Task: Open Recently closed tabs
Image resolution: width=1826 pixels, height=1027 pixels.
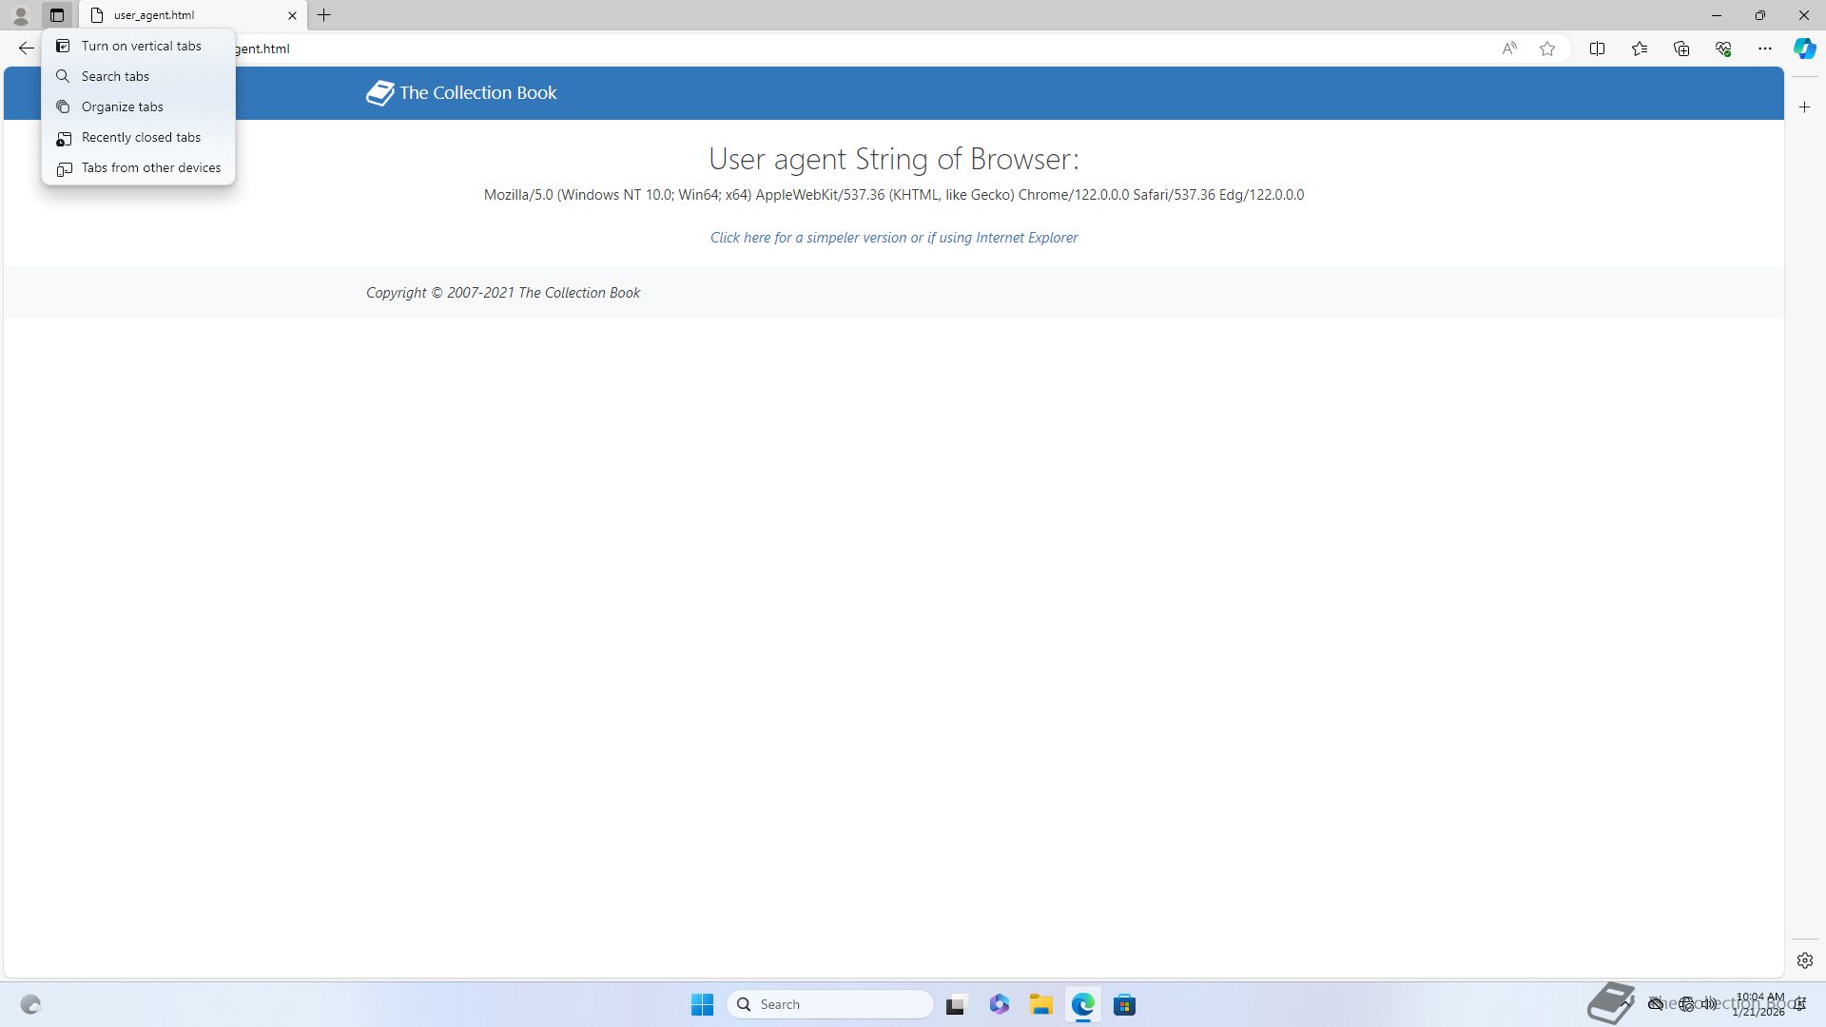Action: click(141, 137)
